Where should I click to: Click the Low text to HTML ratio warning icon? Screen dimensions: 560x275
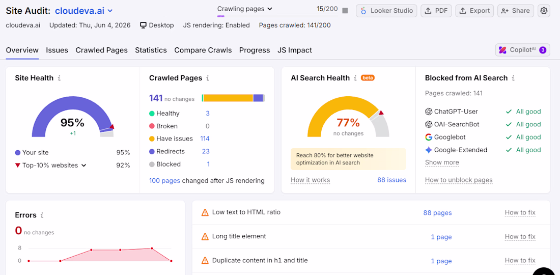coord(205,212)
